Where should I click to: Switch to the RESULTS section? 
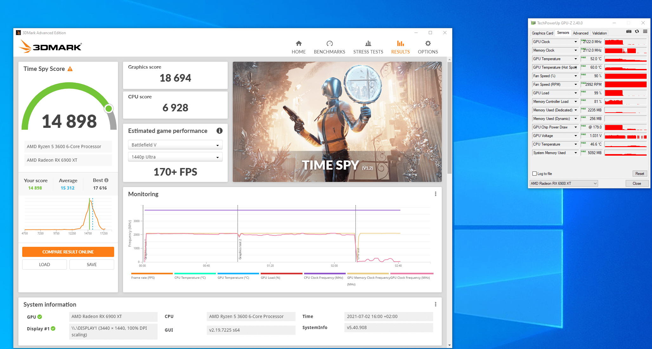tap(400, 47)
